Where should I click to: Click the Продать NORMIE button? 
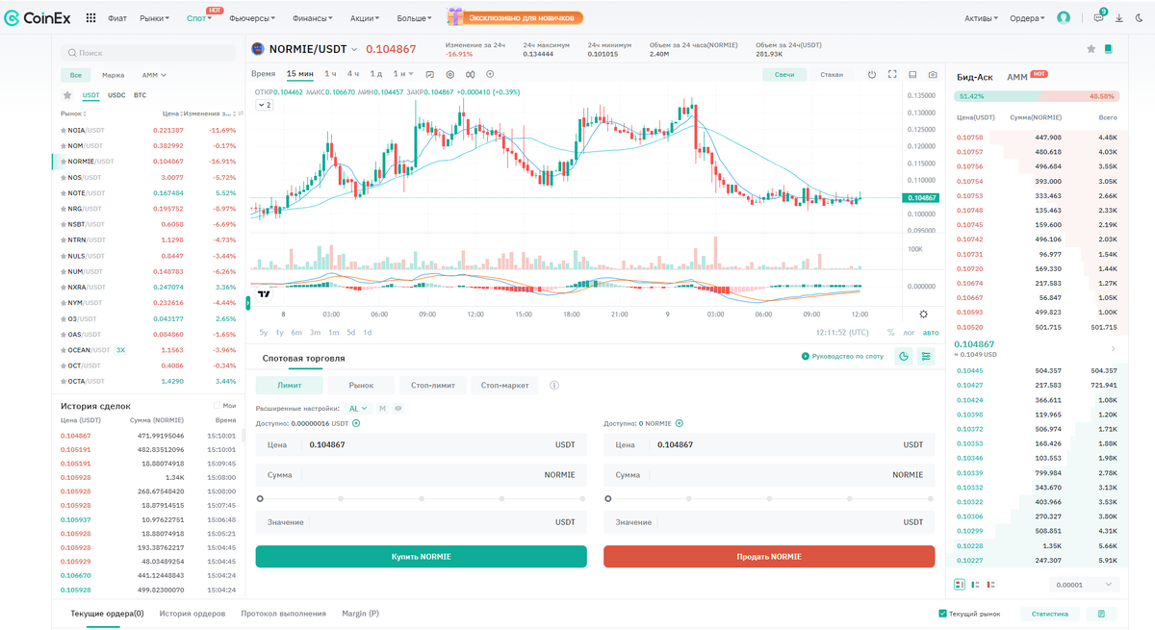(x=769, y=556)
